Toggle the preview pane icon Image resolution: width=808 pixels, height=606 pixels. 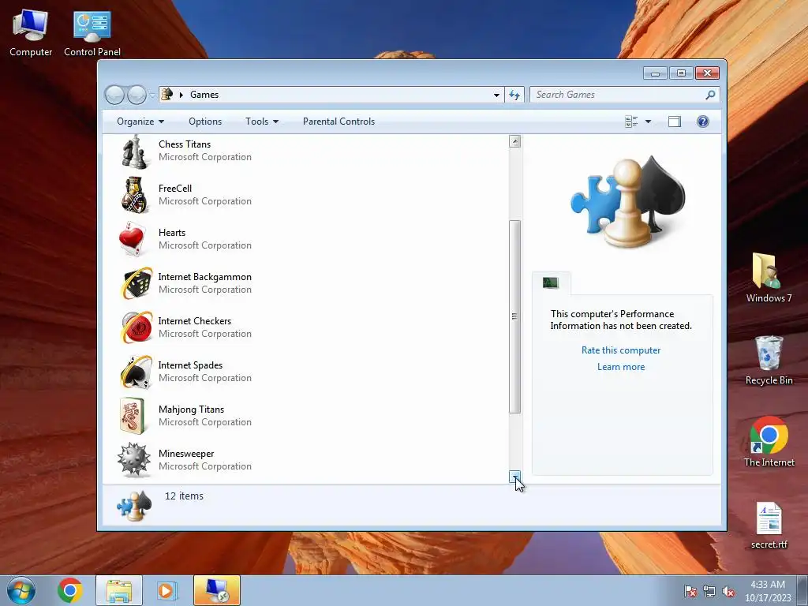tap(675, 122)
